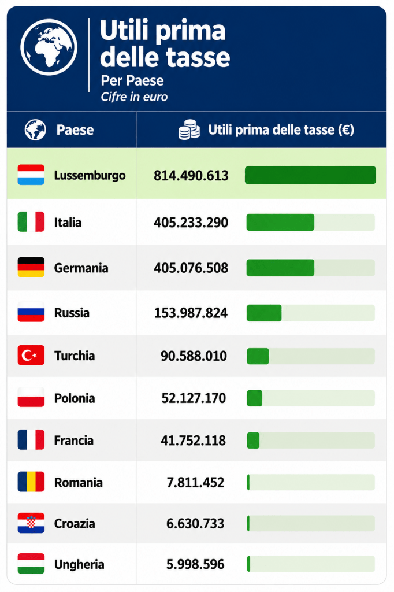Click the value 405.233.290 for Italia
394x592 pixels.
191,223
